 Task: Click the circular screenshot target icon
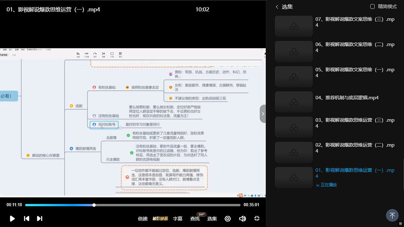point(228,218)
